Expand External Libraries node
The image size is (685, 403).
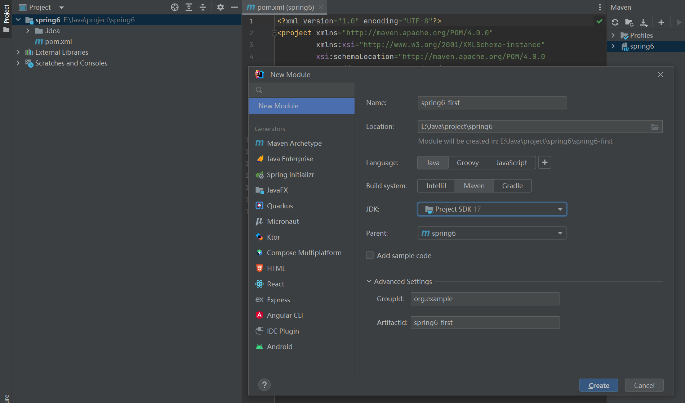pos(18,52)
